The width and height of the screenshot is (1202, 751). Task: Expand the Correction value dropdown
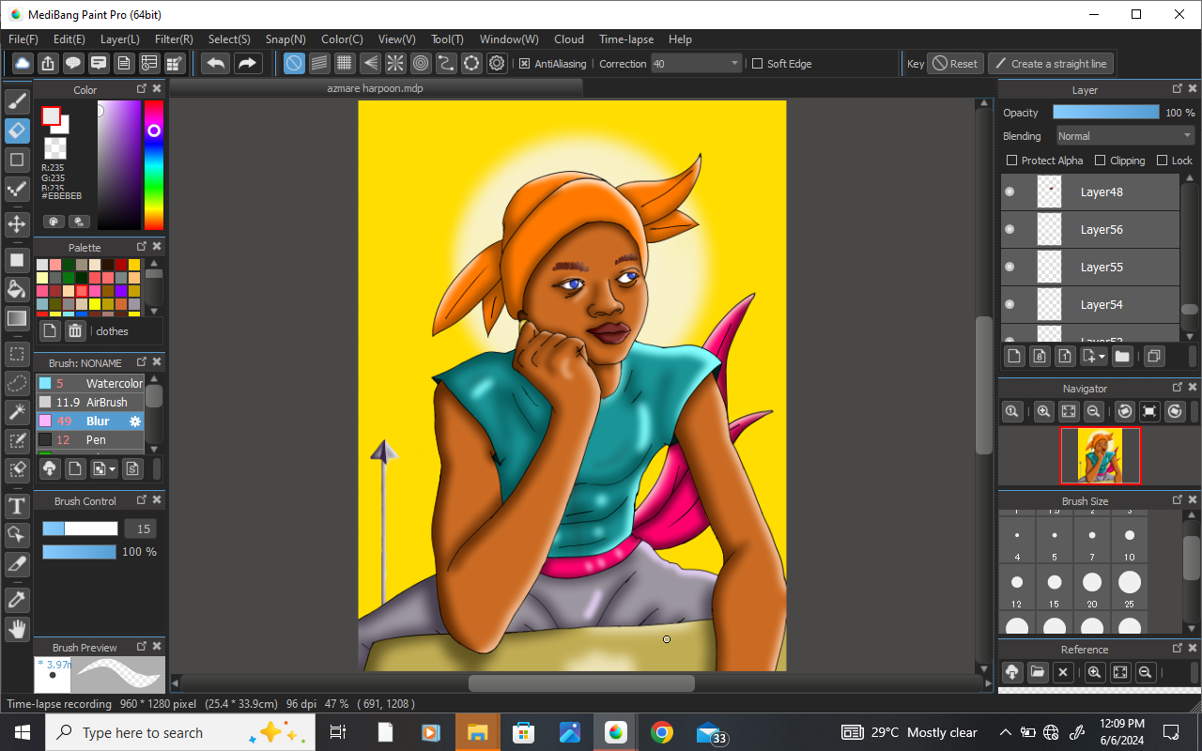click(734, 64)
